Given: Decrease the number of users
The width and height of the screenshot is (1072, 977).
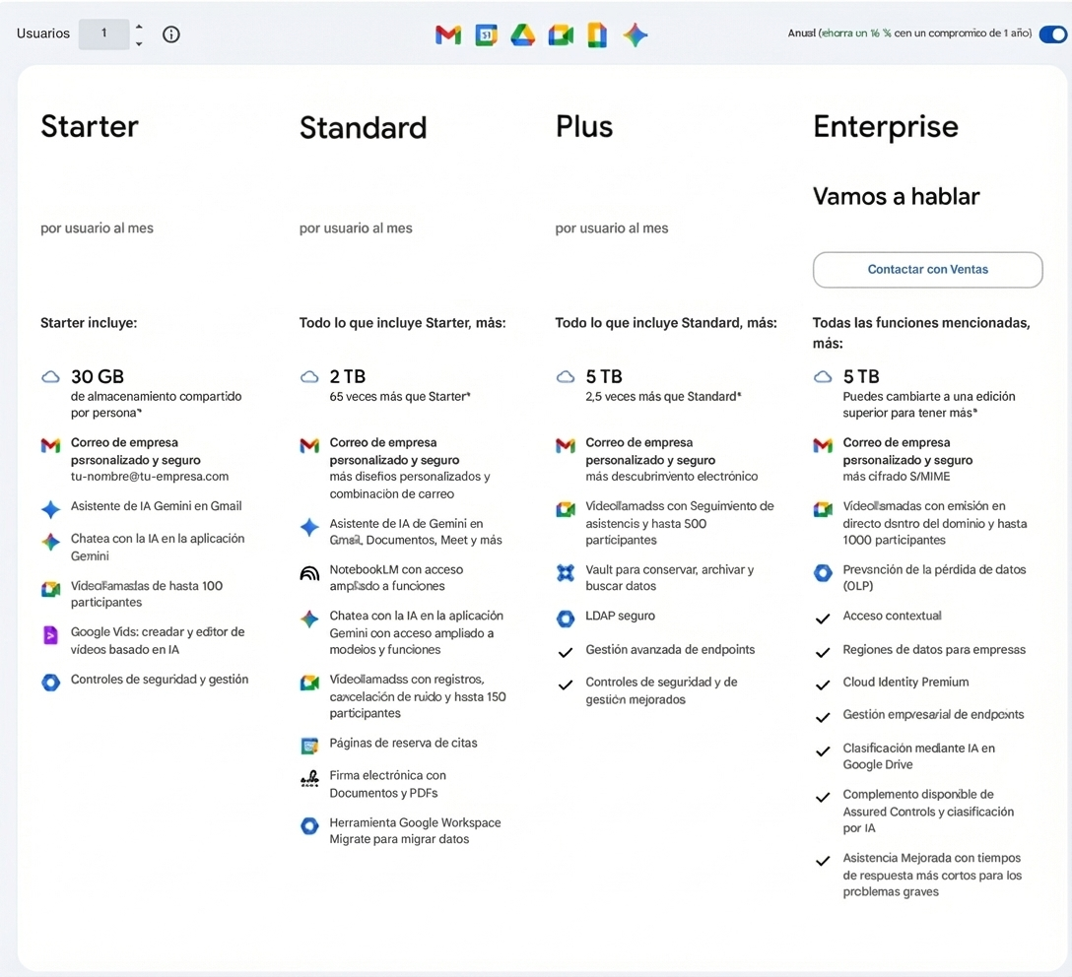Looking at the screenshot, I should pos(139,43).
